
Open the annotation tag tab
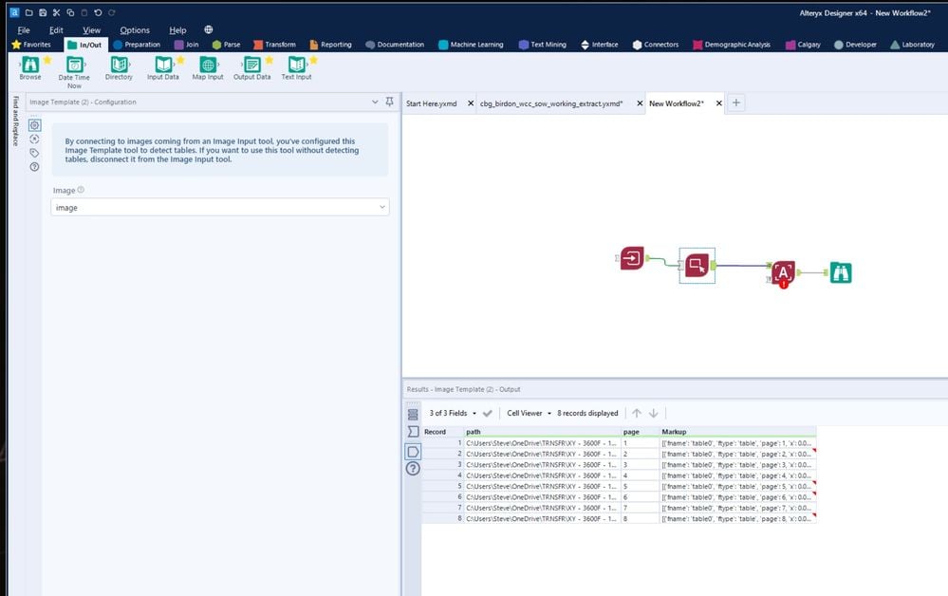[34, 153]
